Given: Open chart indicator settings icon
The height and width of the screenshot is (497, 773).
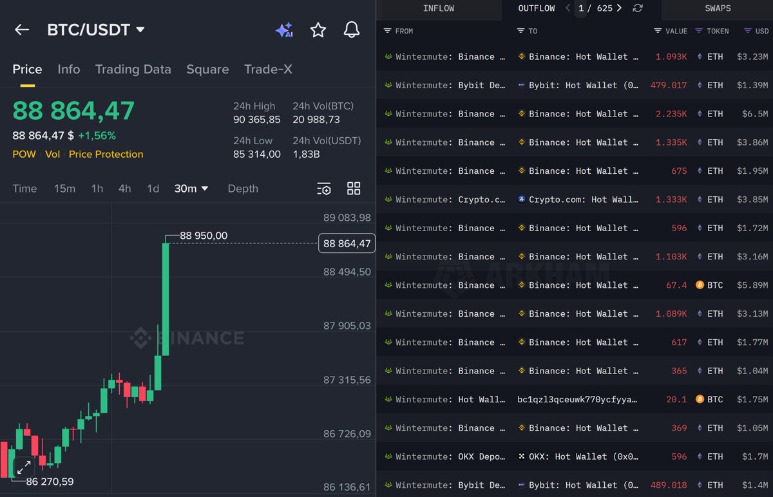Looking at the screenshot, I should pos(324,189).
